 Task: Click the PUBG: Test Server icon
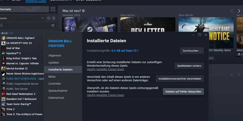coord(3,89)
